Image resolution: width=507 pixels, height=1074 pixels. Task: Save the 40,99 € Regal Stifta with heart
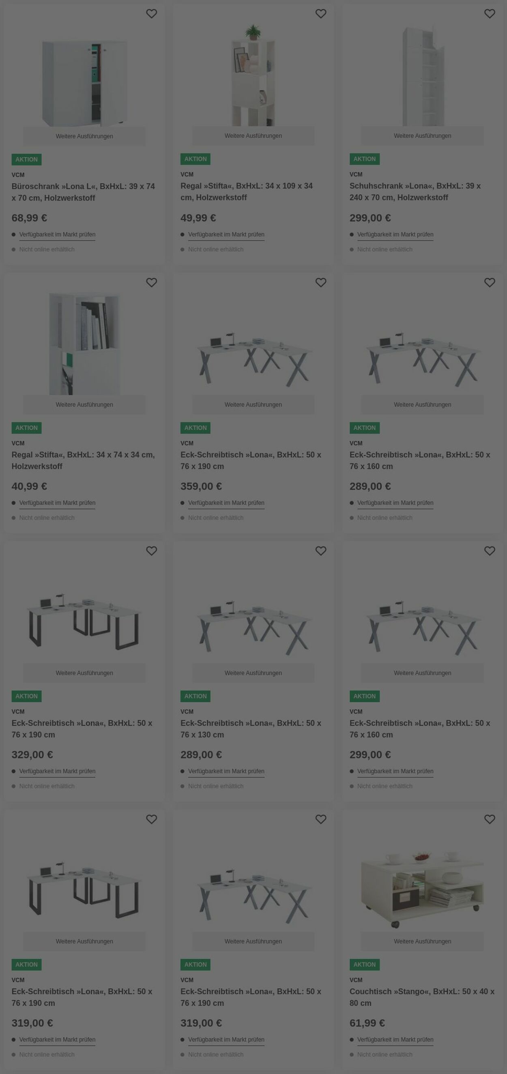click(x=151, y=283)
